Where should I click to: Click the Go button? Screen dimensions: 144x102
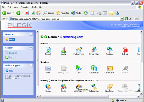coord(128,19)
